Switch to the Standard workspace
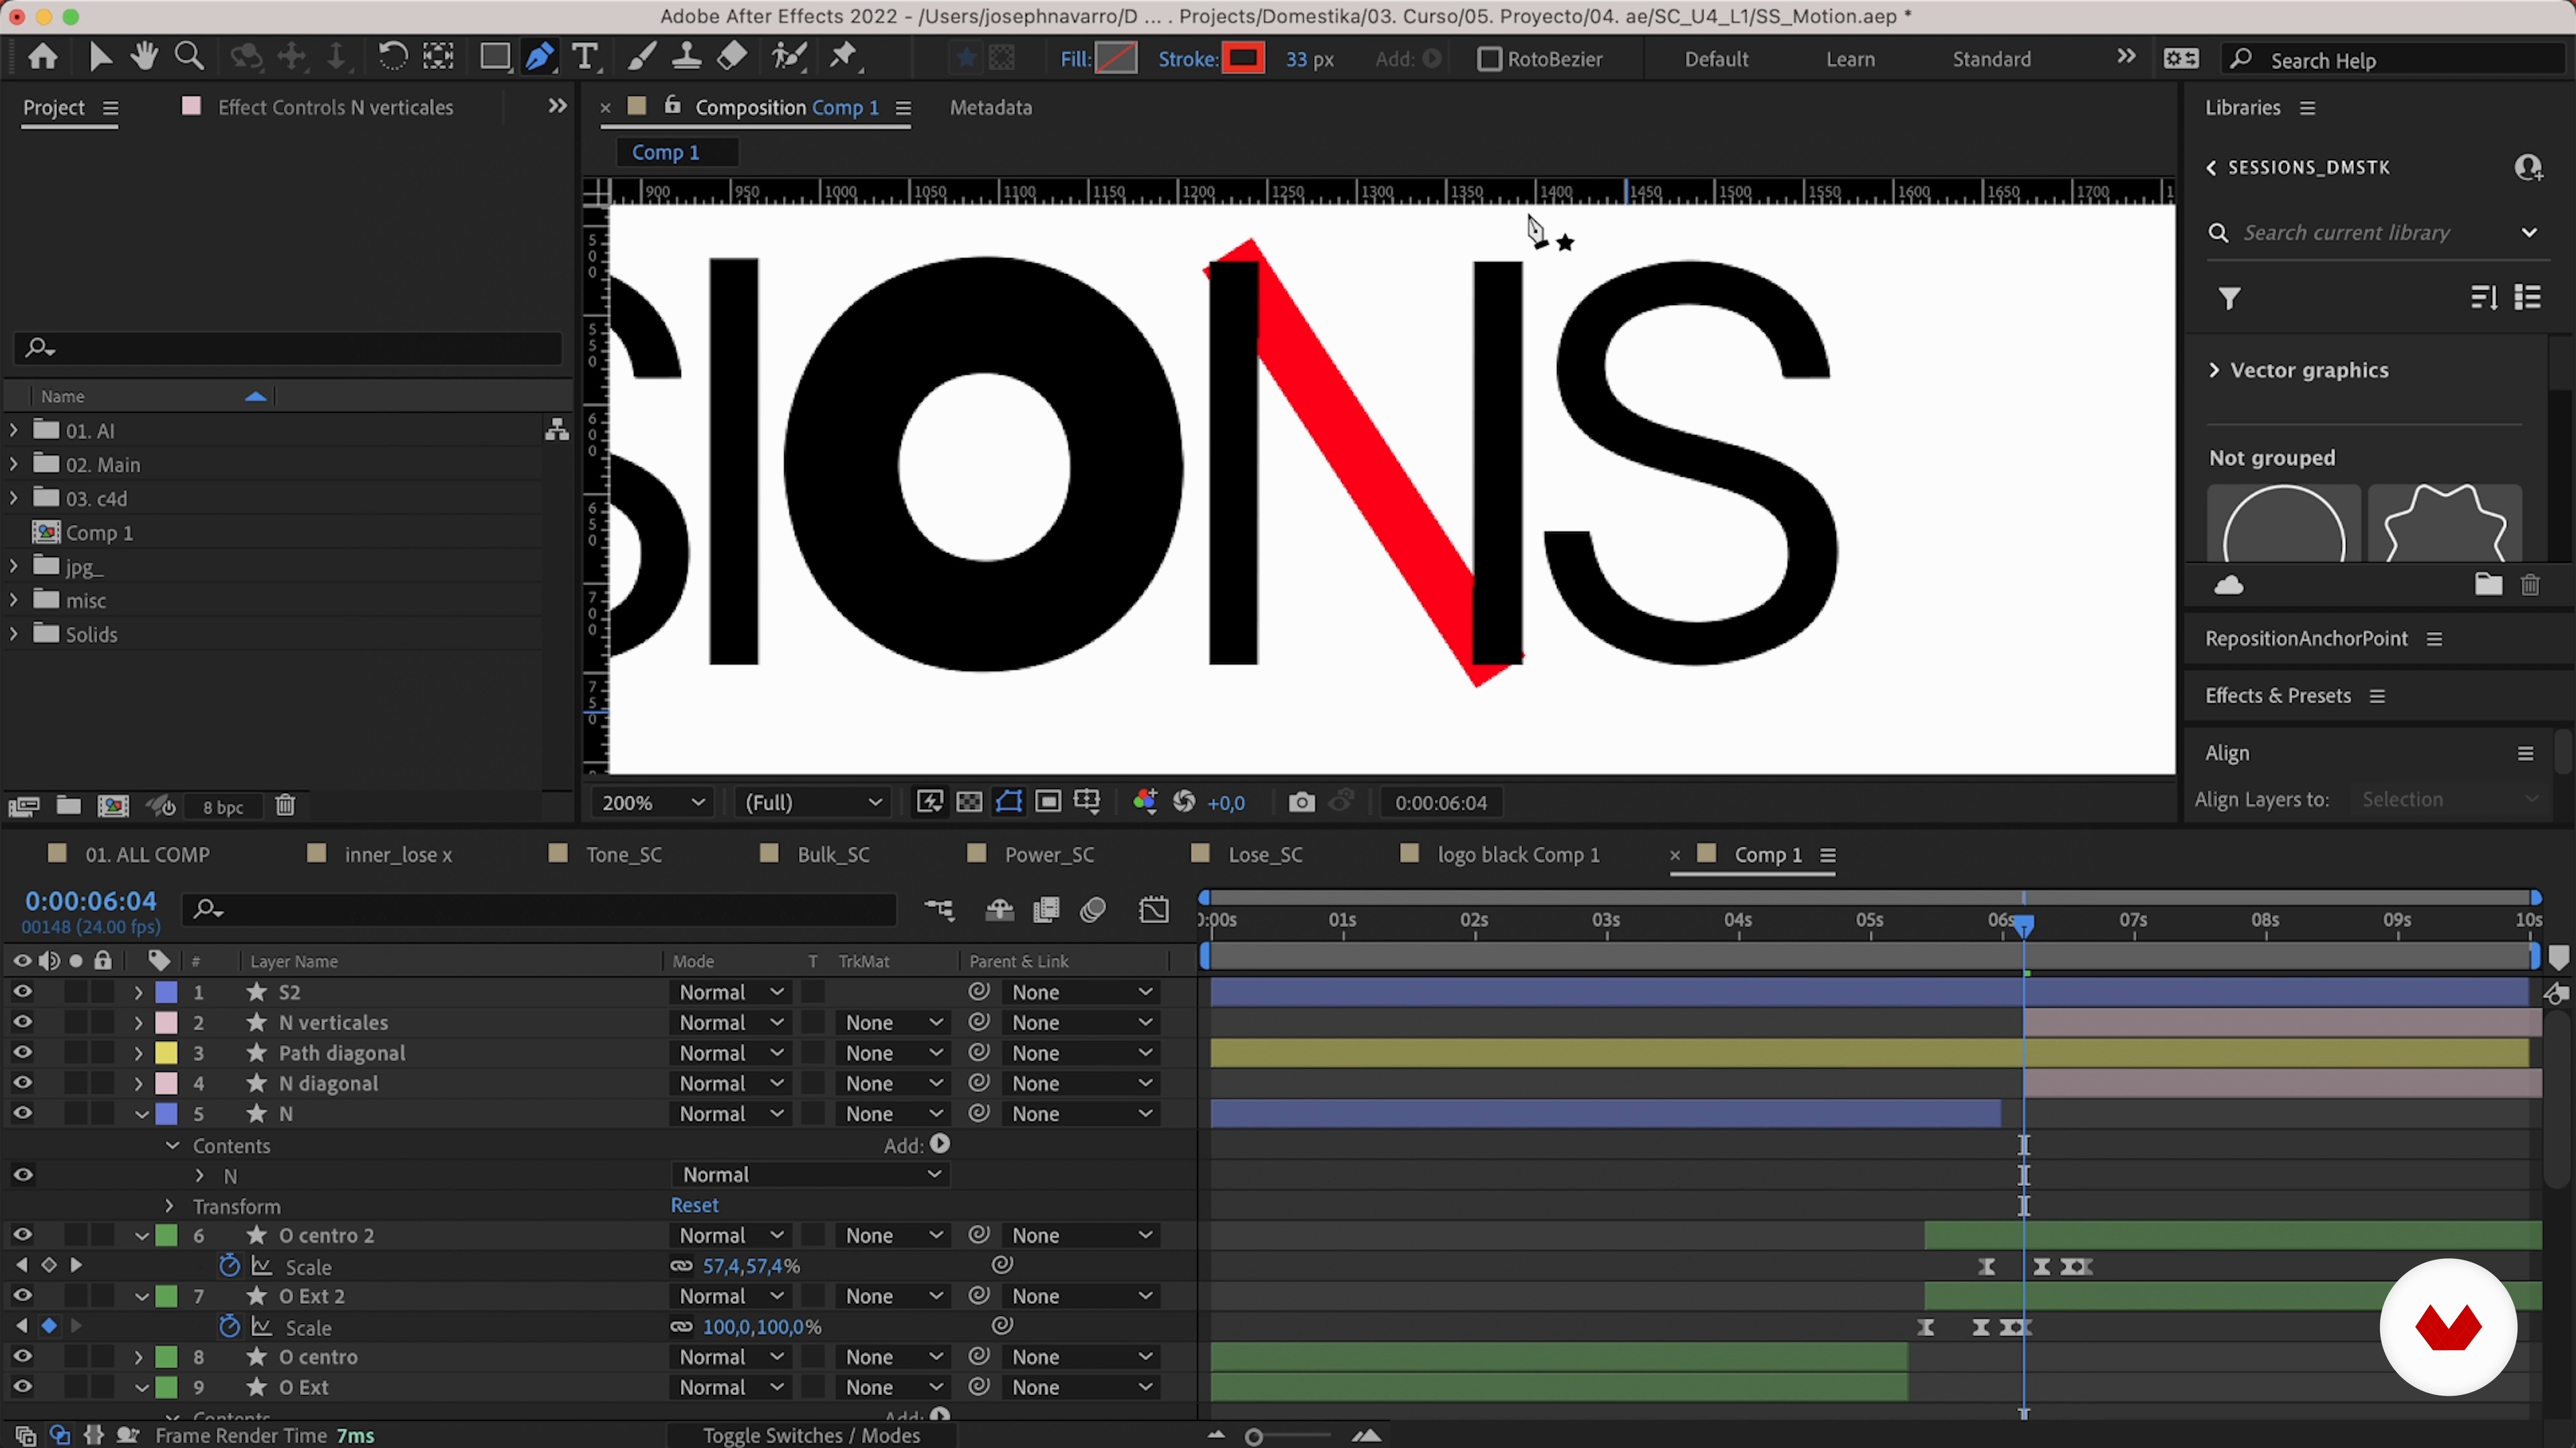This screenshot has width=2576, height=1448. point(1991,59)
